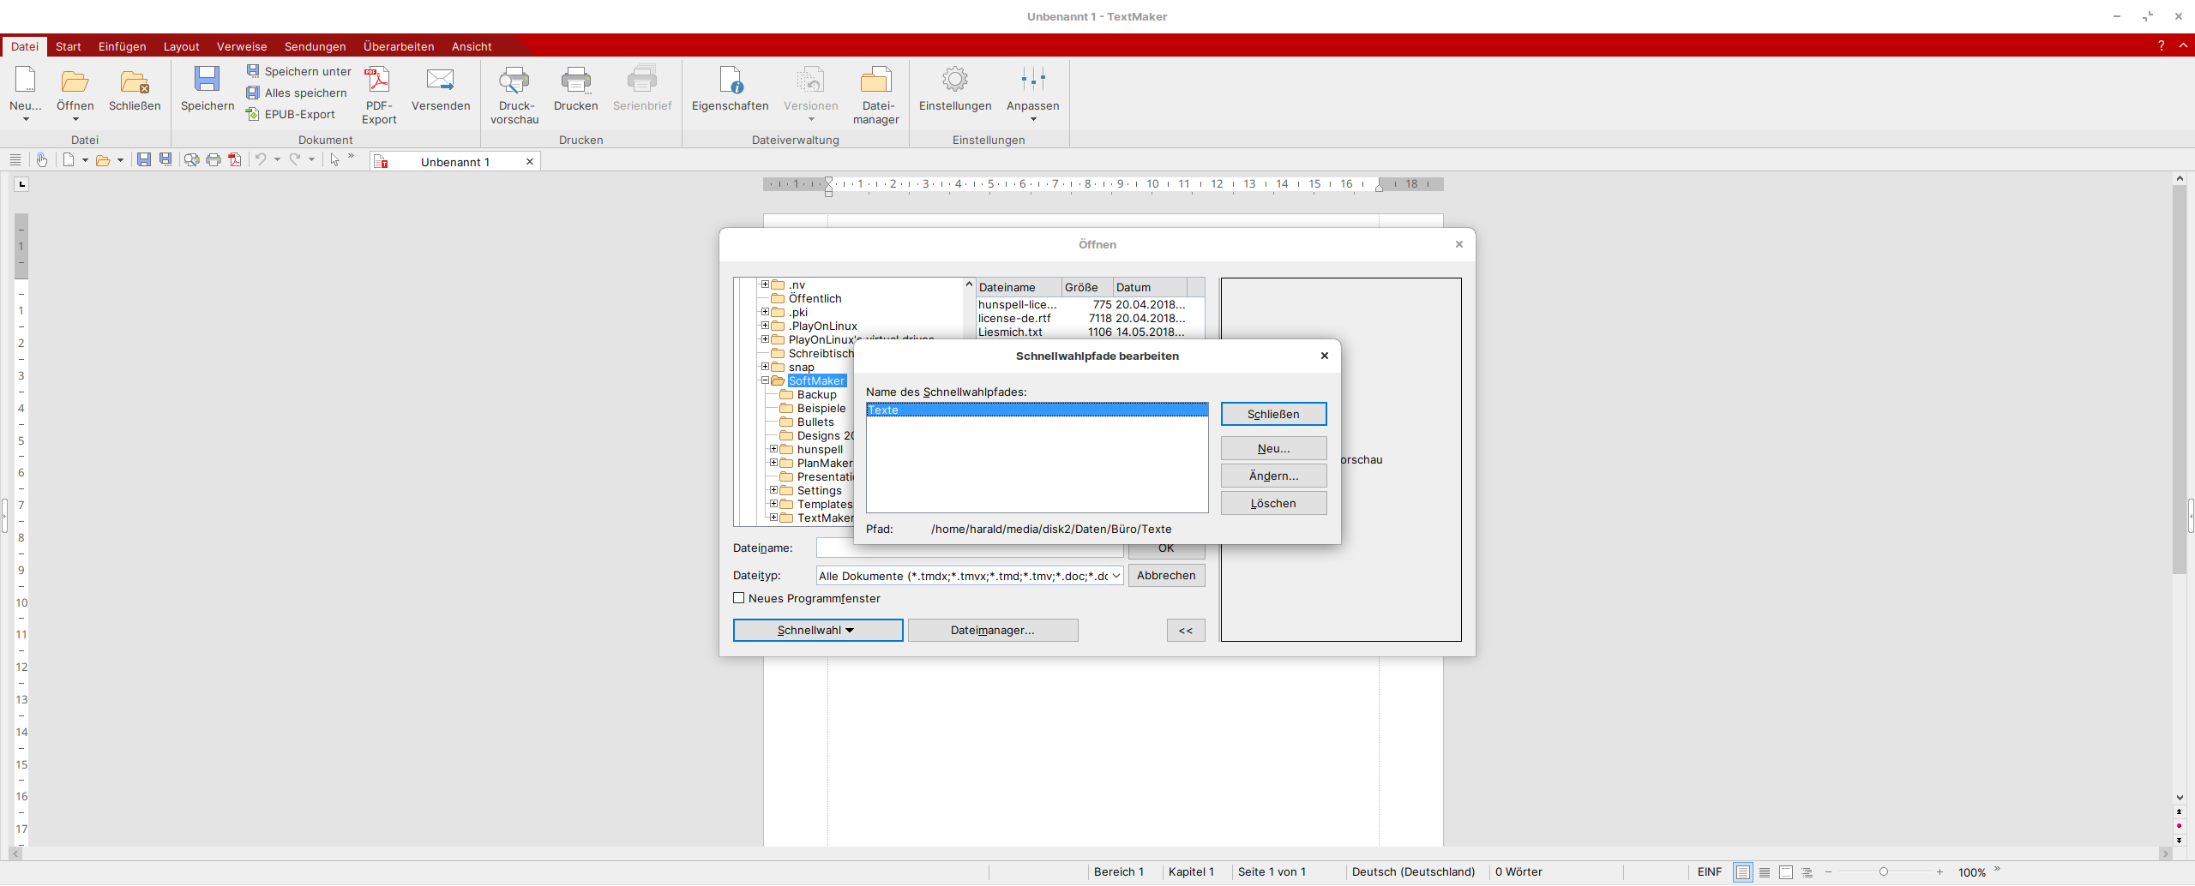The image size is (2195, 886).
Task: Expand the Settings folder node
Action: coord(774,490)
